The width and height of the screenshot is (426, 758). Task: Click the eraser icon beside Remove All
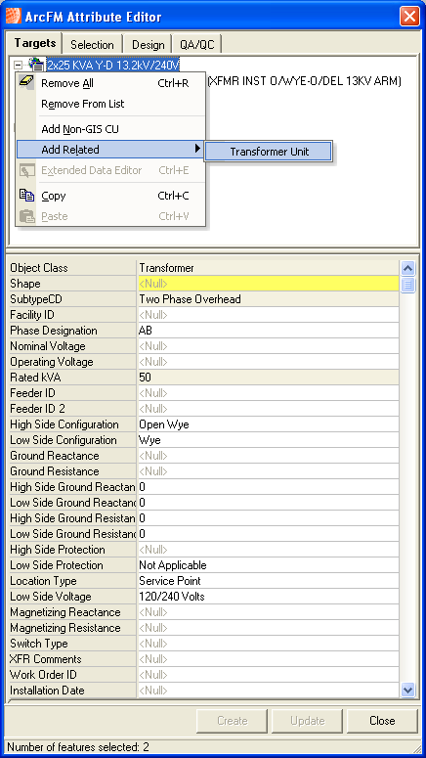tap(26, 82)
